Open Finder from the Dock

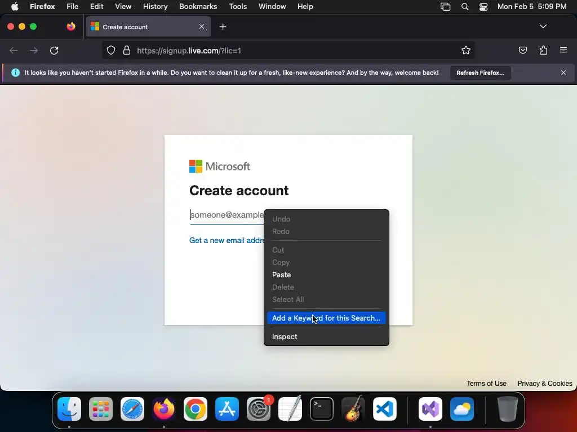(x=69, y=409)
